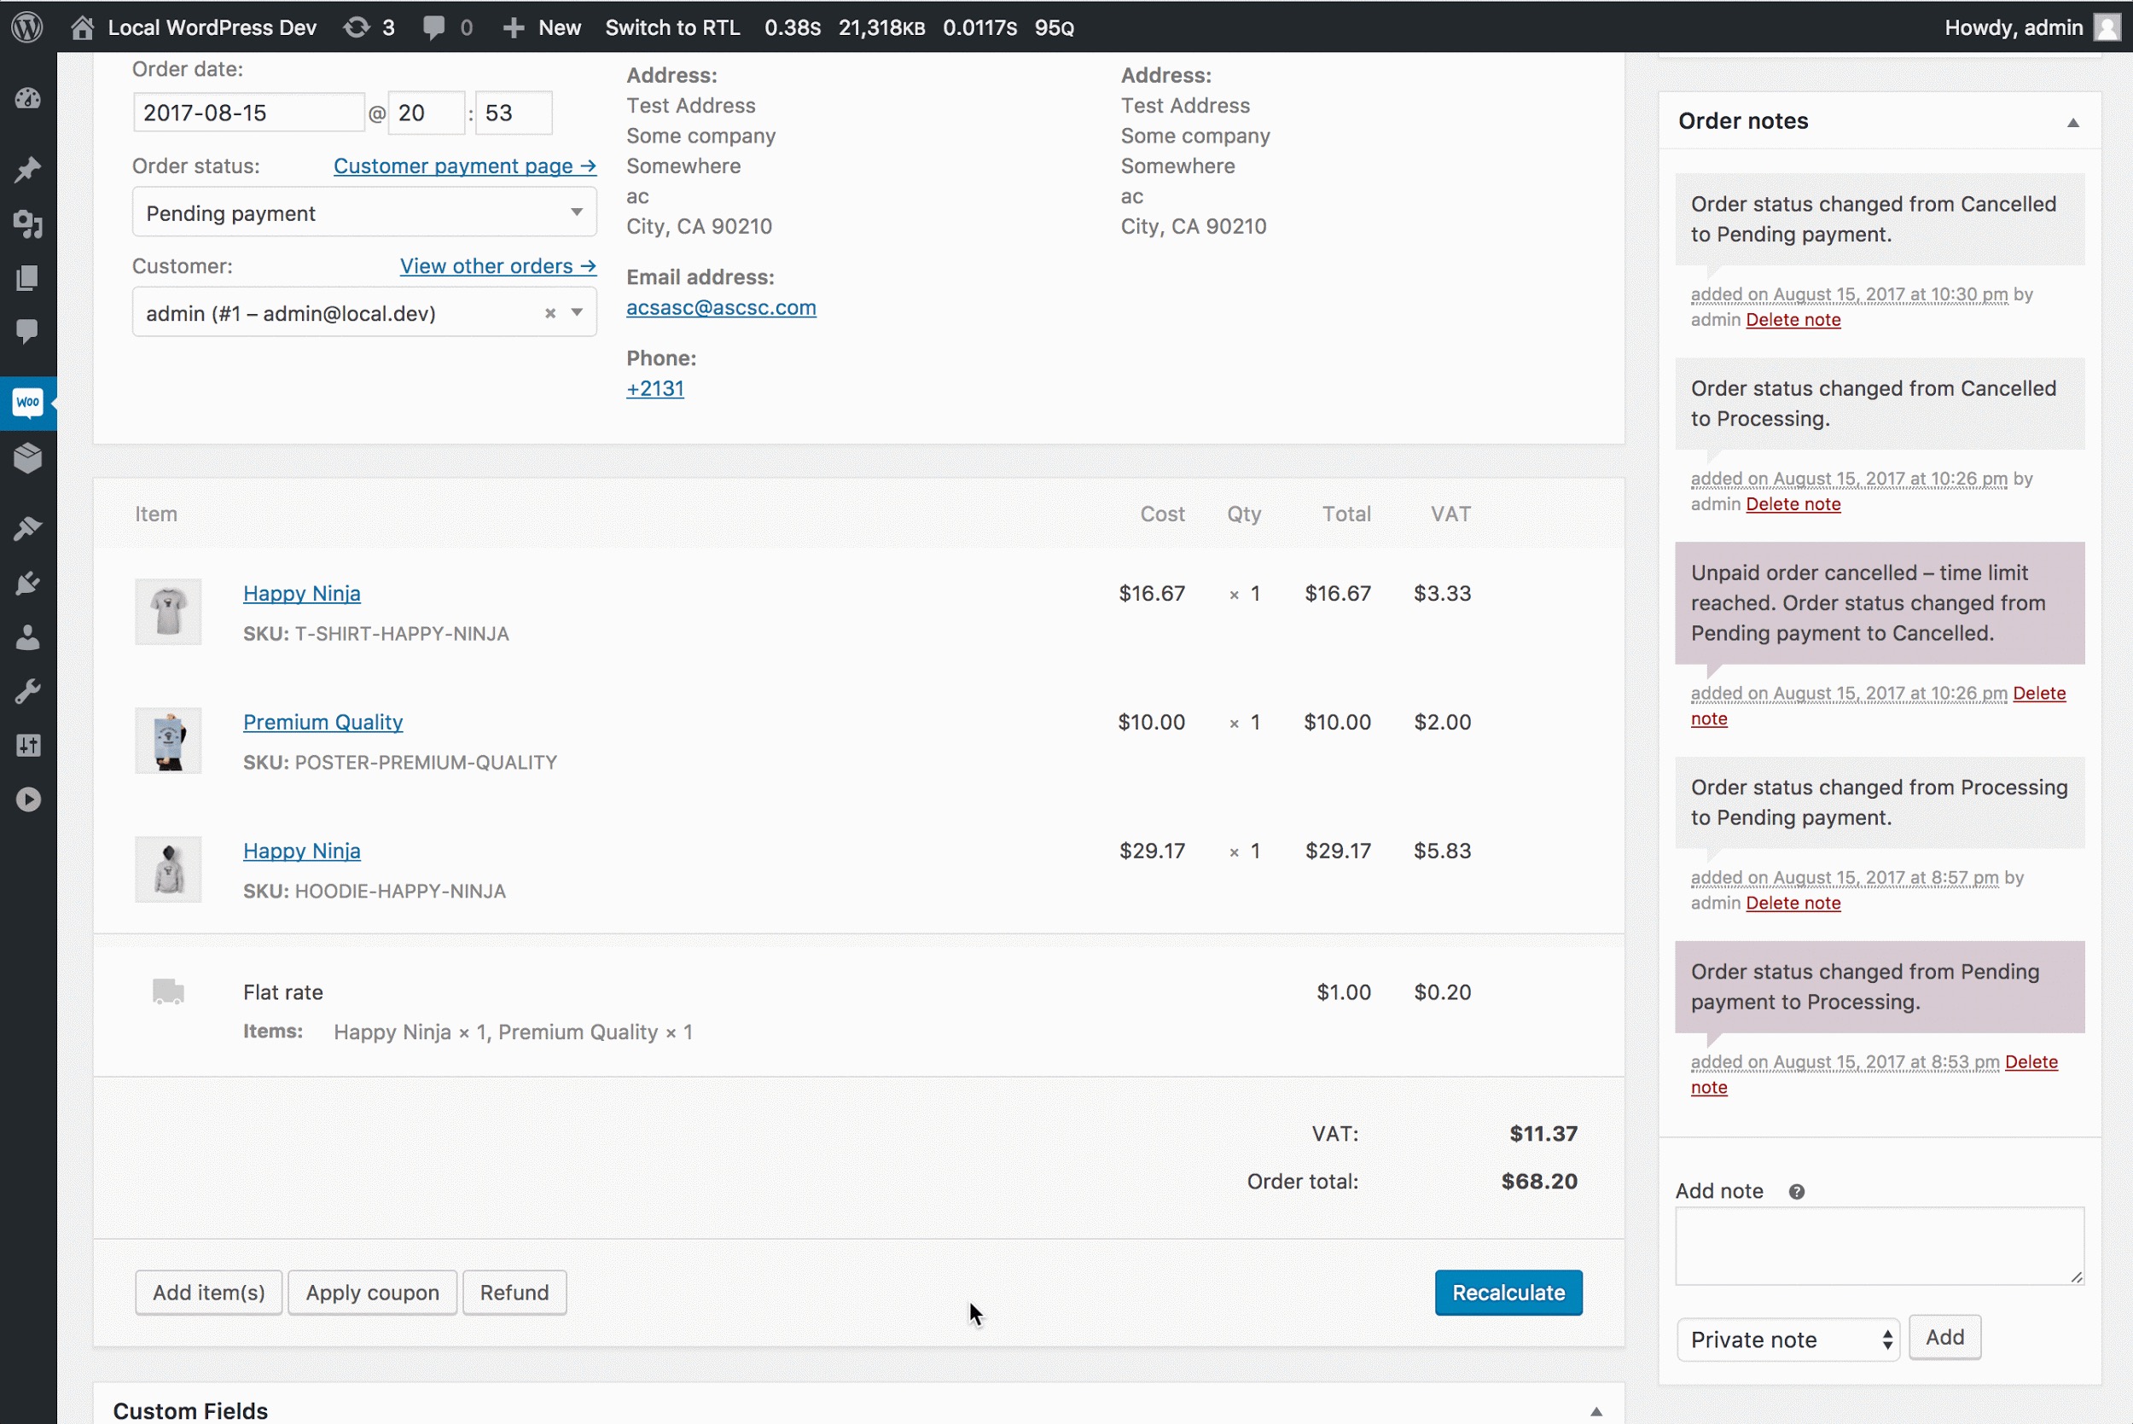Click the Add note help icon
Screen dimensions: 2133x1424
1796,1192
